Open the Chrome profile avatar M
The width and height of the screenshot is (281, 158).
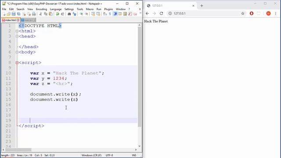[268, 14]
